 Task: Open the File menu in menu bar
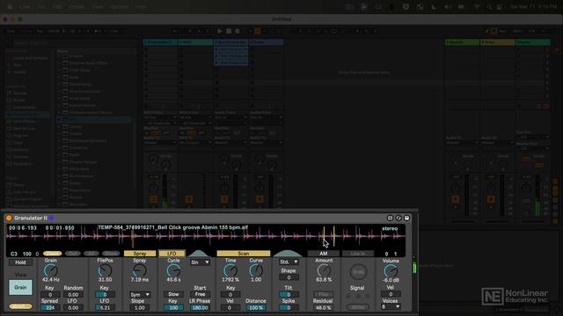pos(41,6)
